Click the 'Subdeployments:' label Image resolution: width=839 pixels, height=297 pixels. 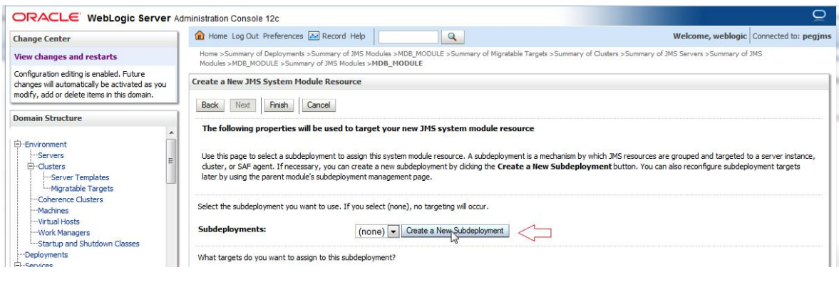[x=232, y=229]
